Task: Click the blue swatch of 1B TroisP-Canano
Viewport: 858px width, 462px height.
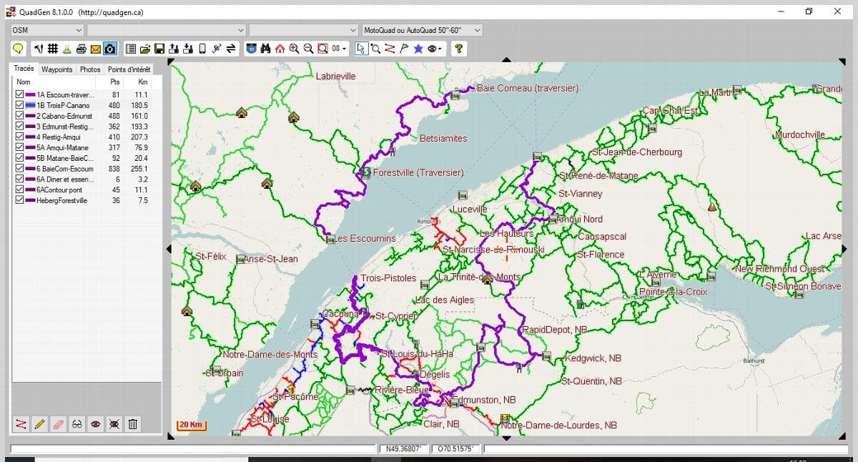Action: coord(30,105)
